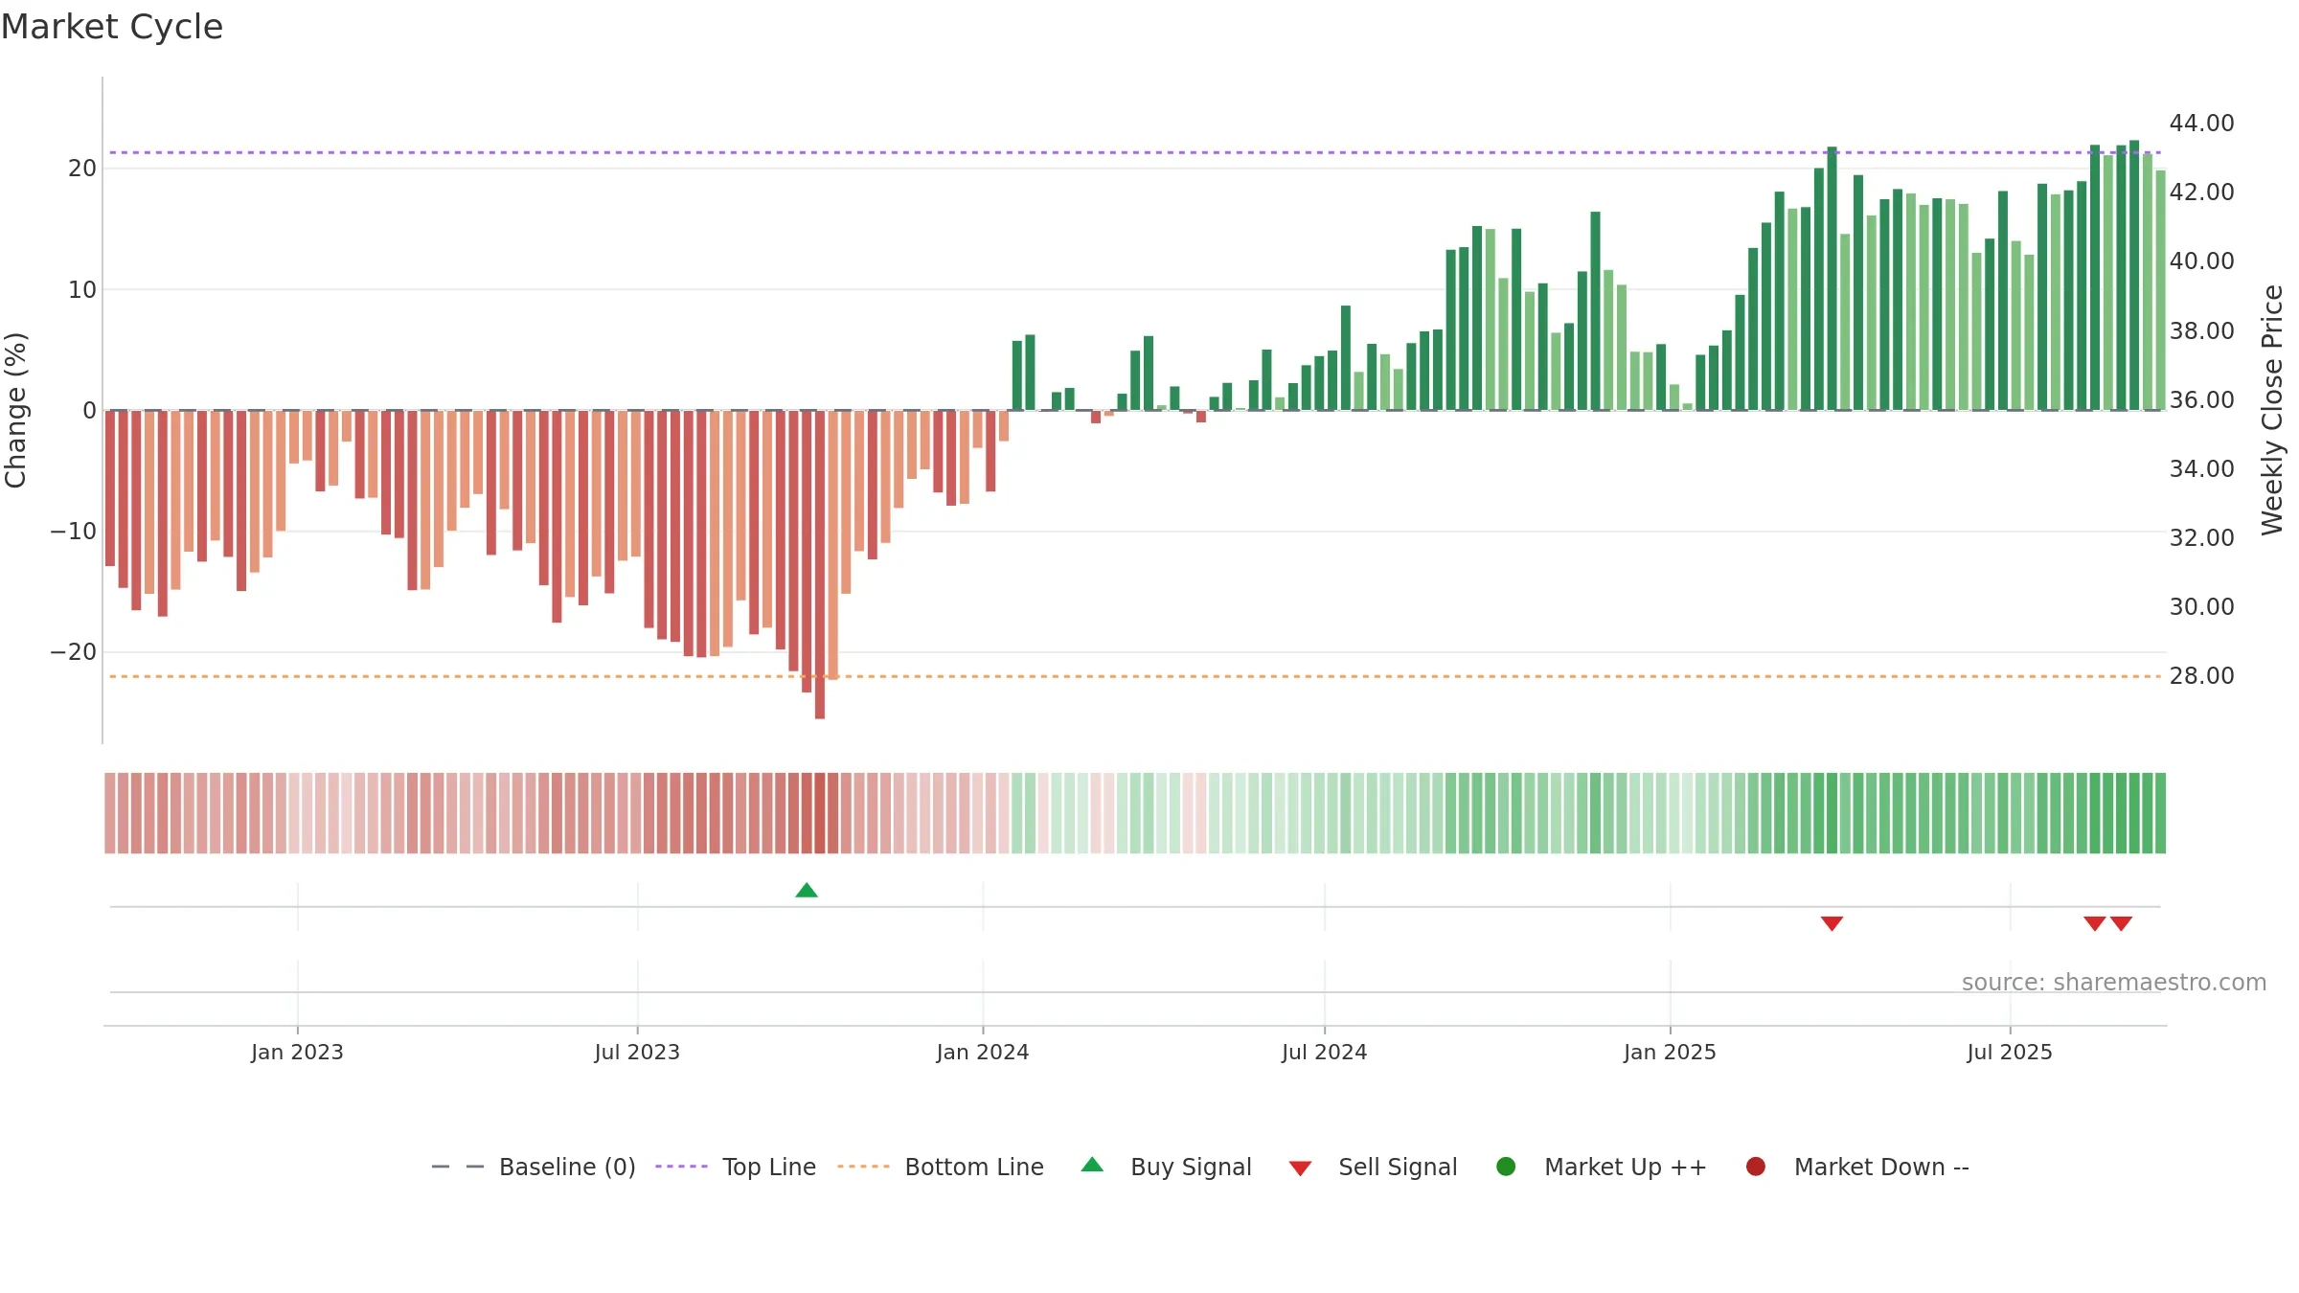Toggle the Baseline (0) legend entry
This screenshot has width=2299, height=1293.
(534, 1167)
